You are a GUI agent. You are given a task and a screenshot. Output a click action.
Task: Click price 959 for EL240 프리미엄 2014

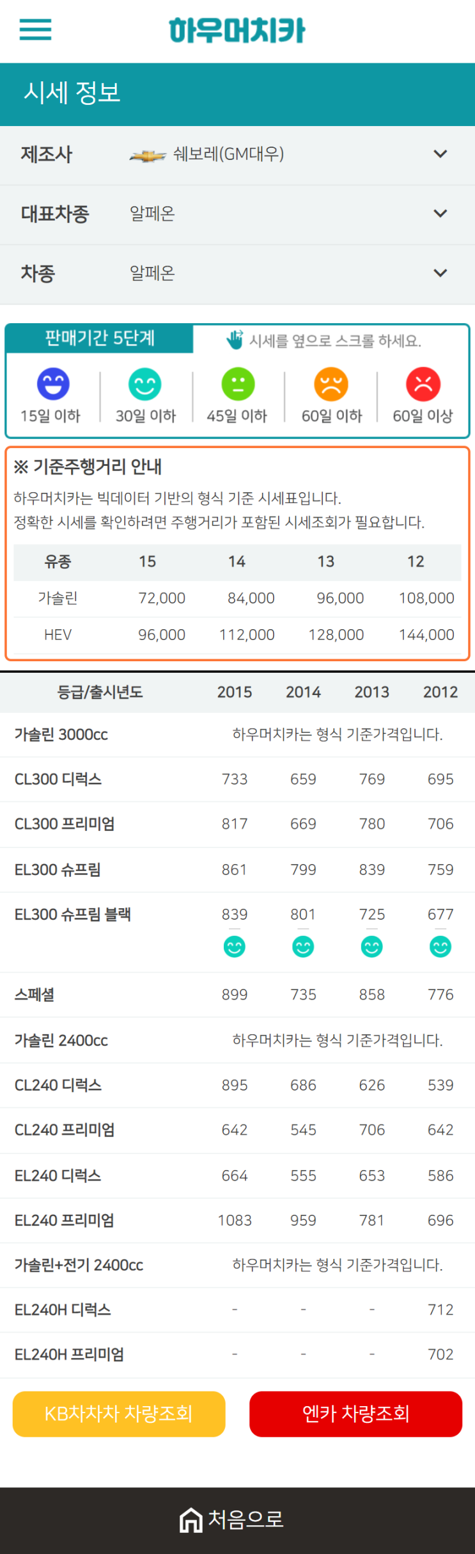pos(303,1221)
